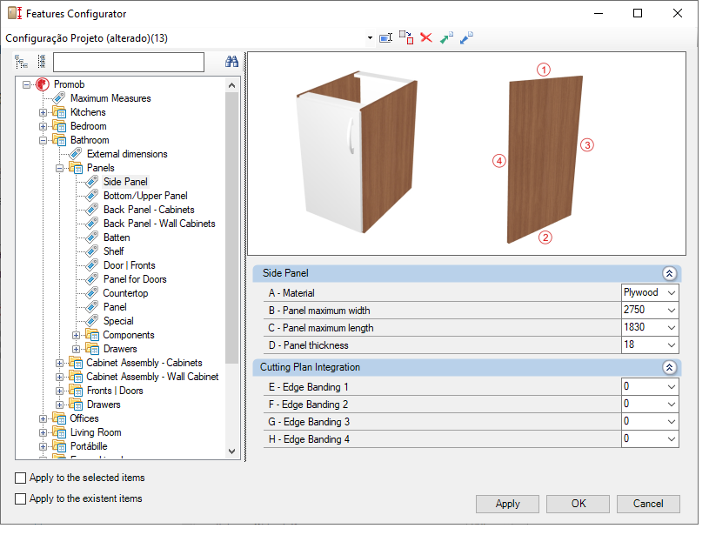Image resolution: width=709 pixels, height=535 pixels.
Task: Click the Apply button
Action: tap(507, 504)
